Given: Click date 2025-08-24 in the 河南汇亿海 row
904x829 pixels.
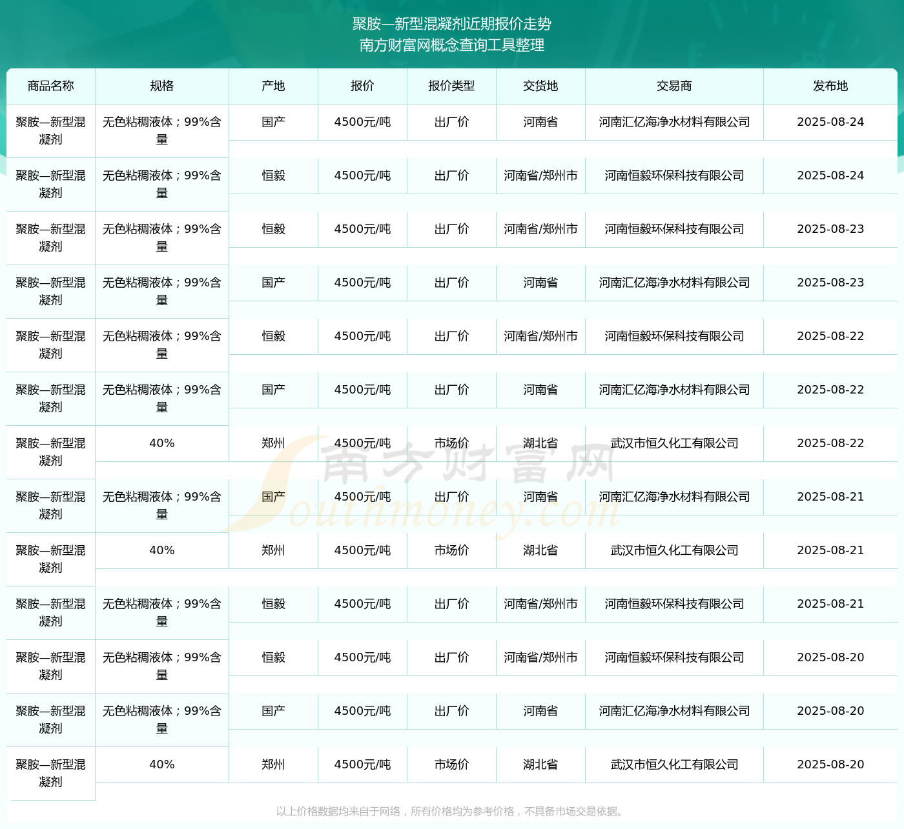Looking at the screenshot, I should click(x=830, y=122).
